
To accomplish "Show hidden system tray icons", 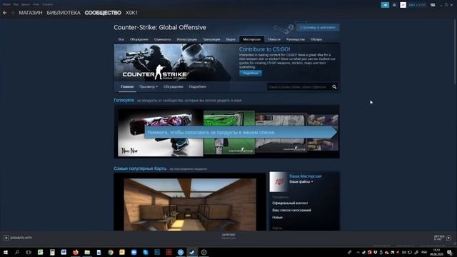I will point(358,252).
